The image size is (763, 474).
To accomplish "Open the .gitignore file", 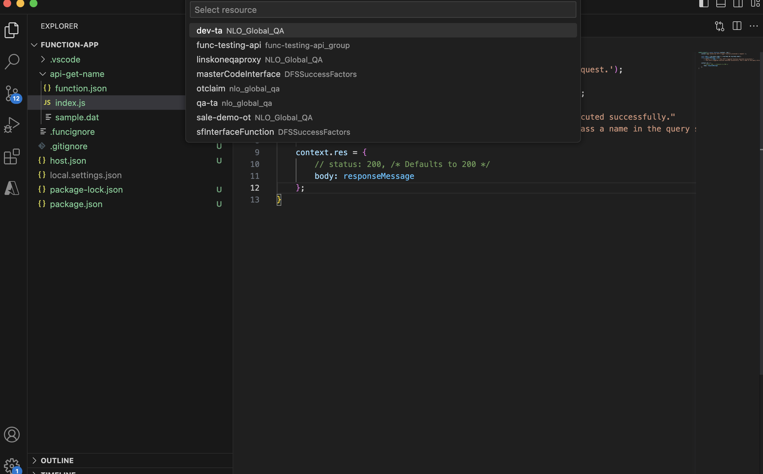I will point(69,146).
